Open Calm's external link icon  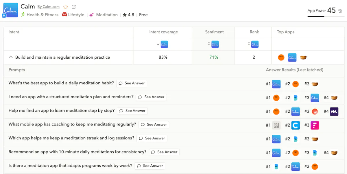[74, 7]
